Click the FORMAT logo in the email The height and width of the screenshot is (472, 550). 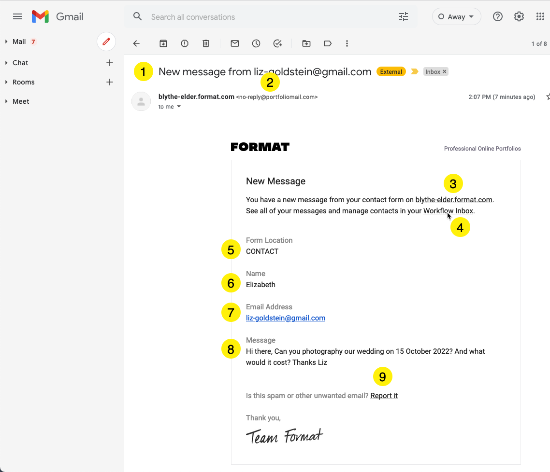pyautogui.click(x=260, y=147)
